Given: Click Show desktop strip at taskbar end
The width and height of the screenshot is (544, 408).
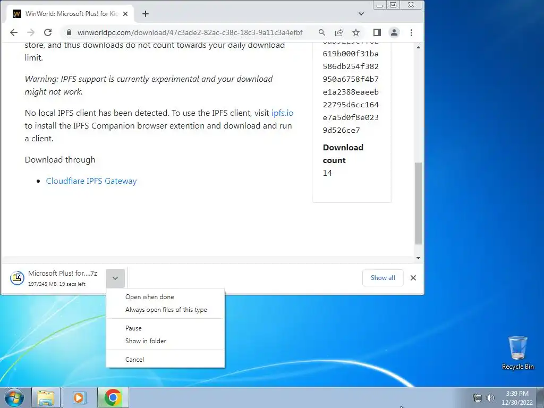Looking at the screenshot, I should pyautogui.click(x=540, y=397).
